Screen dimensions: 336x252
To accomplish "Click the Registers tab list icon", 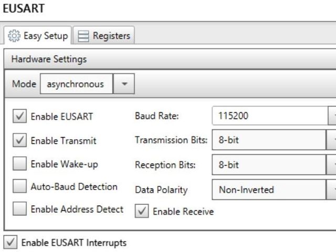I will click(83, 36).
